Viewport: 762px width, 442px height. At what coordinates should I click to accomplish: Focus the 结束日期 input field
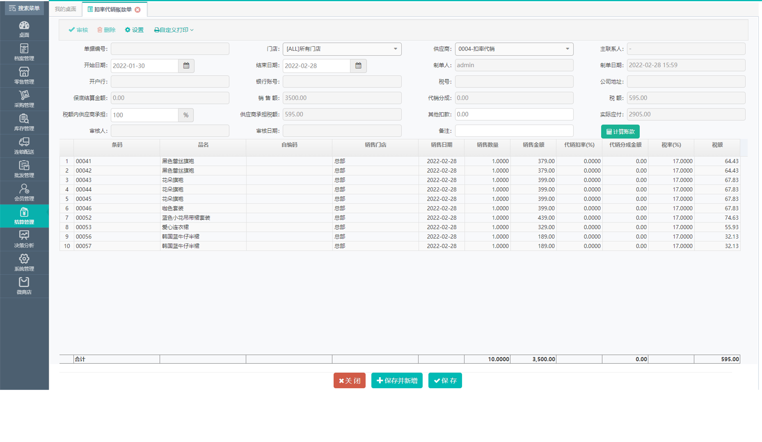[x=316, y=66]
